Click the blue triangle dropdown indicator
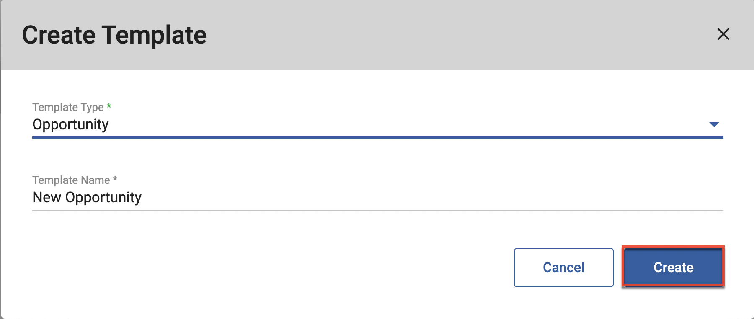The image size is (754, 319). click(714, 124)
